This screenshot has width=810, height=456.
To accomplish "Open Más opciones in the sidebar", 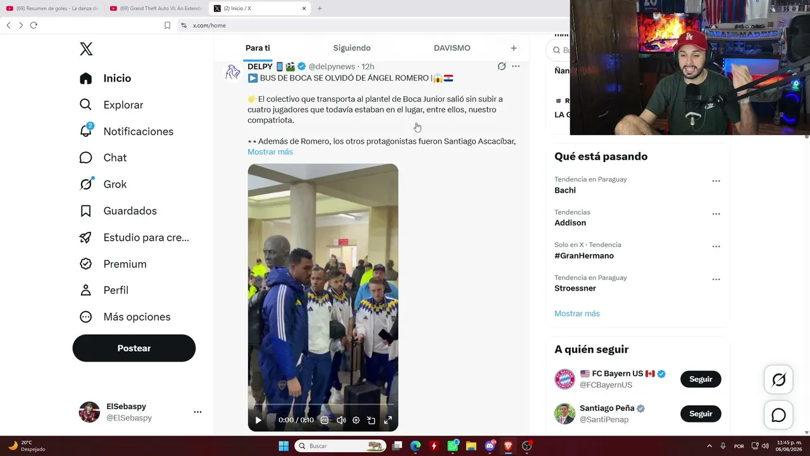I will (125, 317).
